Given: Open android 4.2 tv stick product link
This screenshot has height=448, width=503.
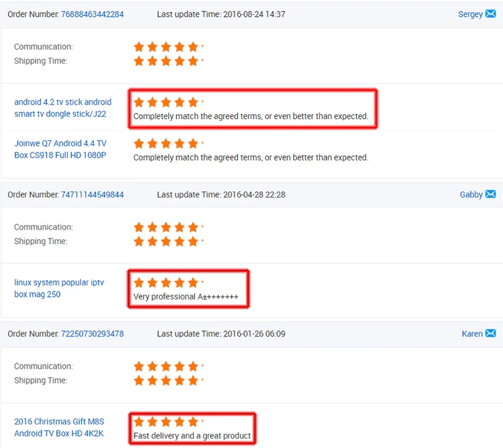Looking at the screenshot, I should [x=63, y=107].
